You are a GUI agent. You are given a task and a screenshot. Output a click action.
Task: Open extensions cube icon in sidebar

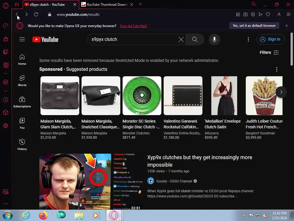point(6,113)
